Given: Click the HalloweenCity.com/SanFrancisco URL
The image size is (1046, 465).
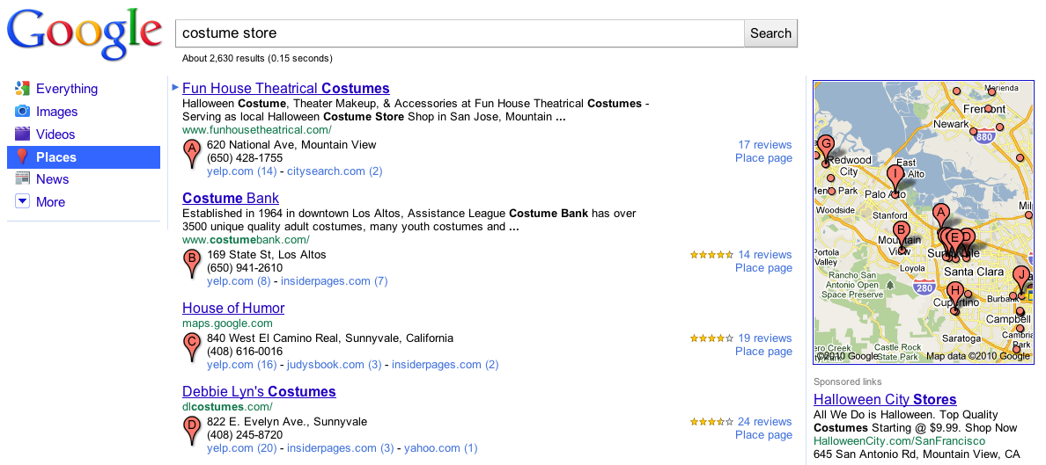Looking at the screenshot, I should [x=899, y=441].
